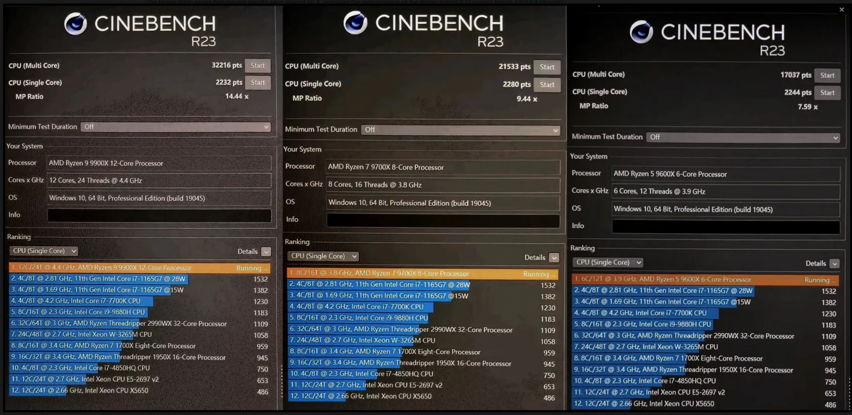Select Threadripper 2990WX row in 9900X window
Image resolution: width=852 pixels, height=415 pixels.
[x=140, y=324]
